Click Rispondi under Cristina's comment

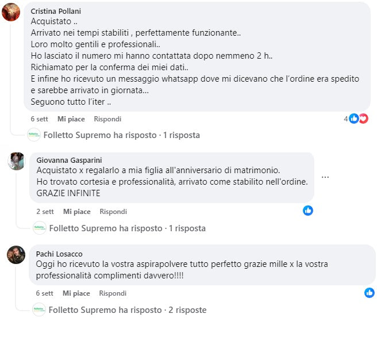107,119
